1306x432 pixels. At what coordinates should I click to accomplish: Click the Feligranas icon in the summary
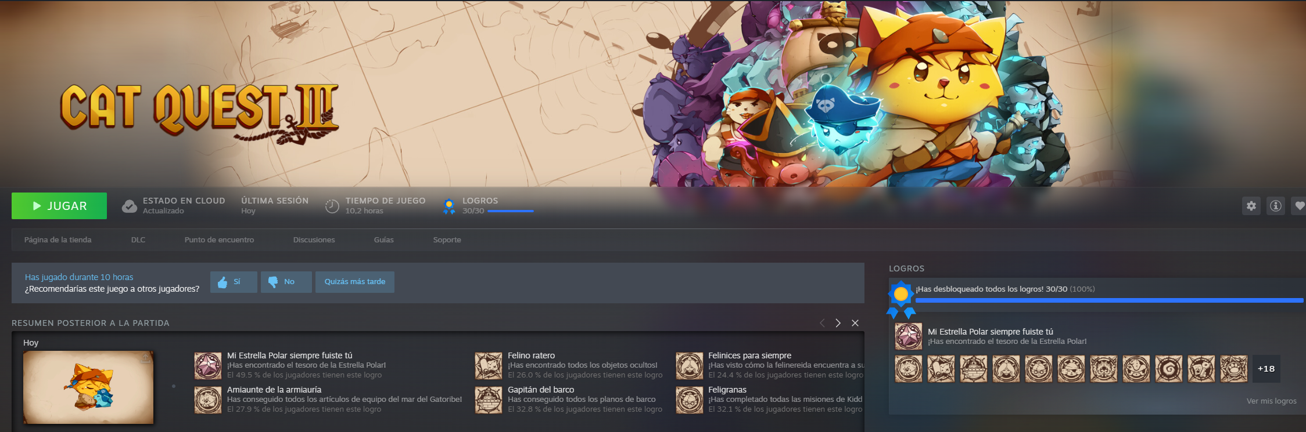tap(690, 400)
